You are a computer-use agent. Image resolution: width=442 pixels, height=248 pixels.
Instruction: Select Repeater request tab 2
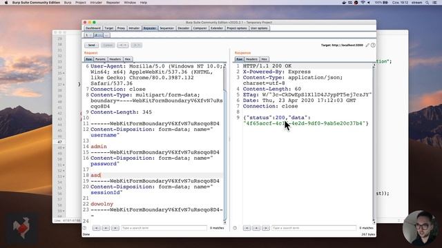(x=98, y=35)
